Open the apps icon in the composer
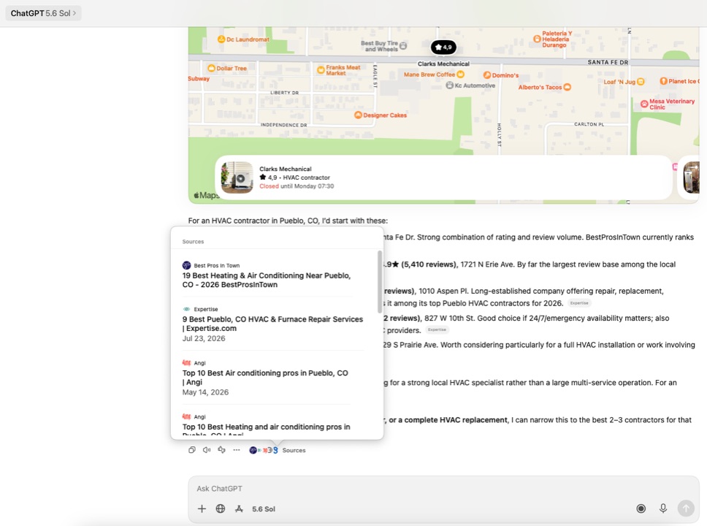Viewport: 707px width, 526px height. [x=239, y=508]
